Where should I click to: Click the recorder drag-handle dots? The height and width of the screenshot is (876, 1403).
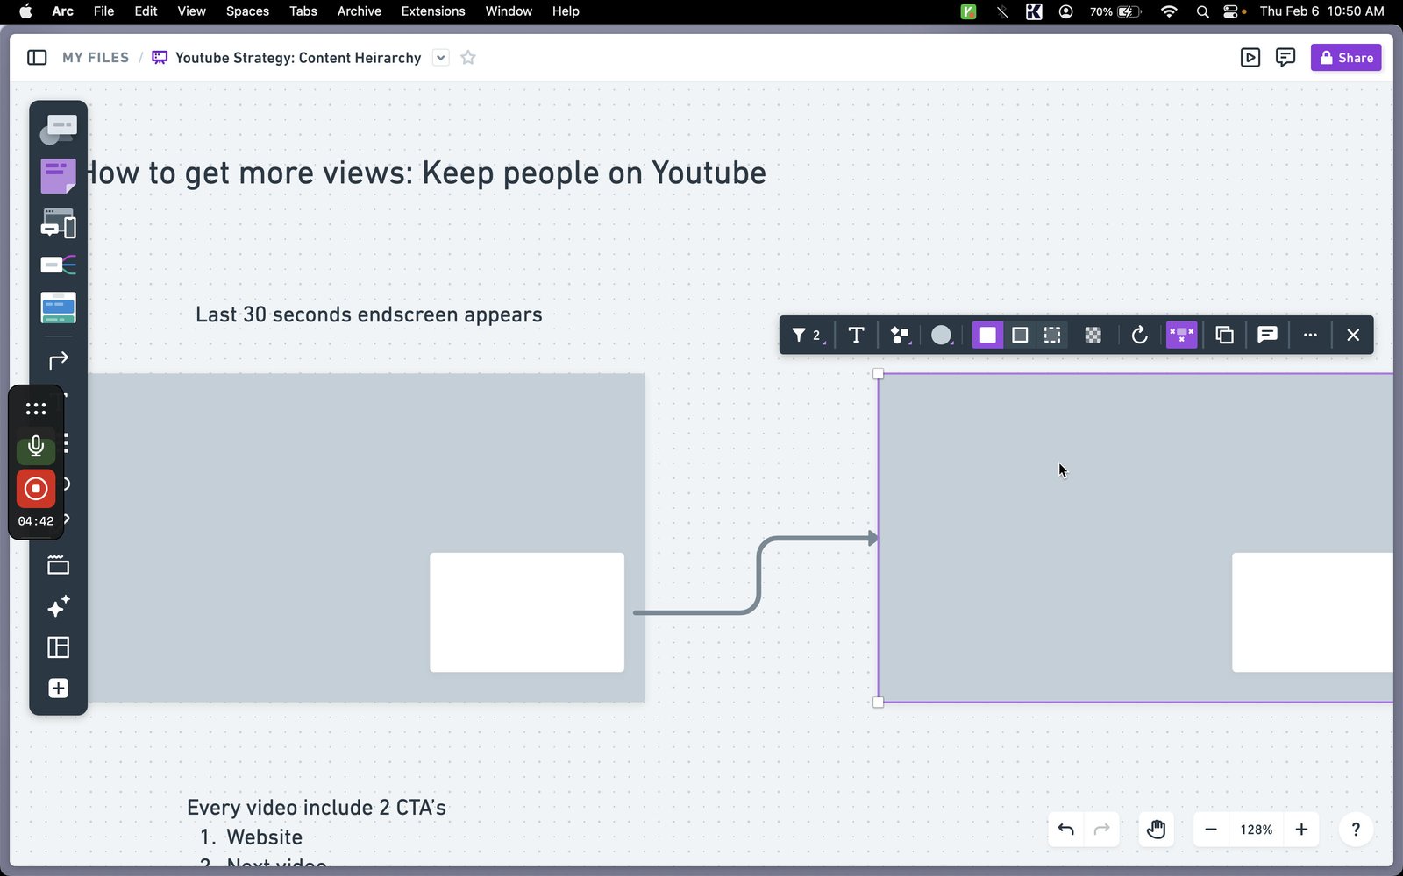coord(36,409)
